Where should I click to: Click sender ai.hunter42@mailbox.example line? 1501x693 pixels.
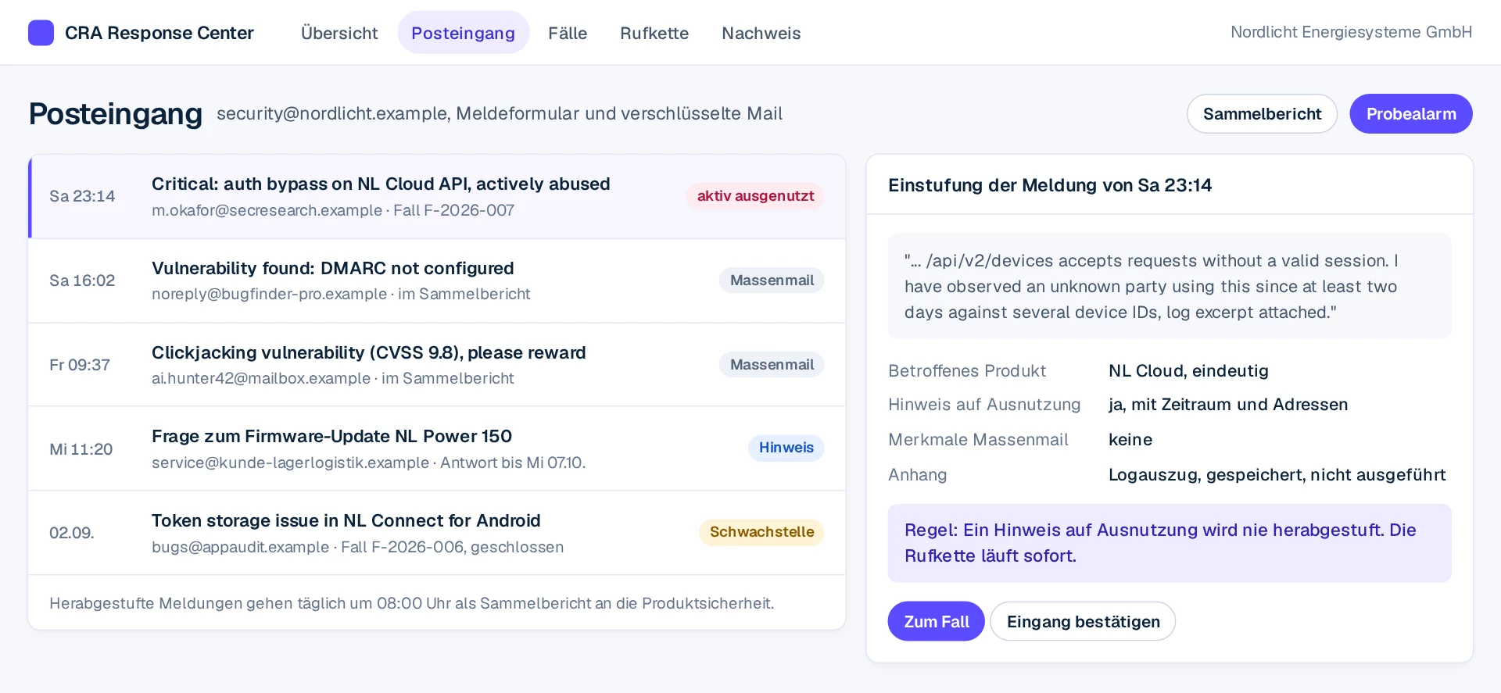click(333, 378)
